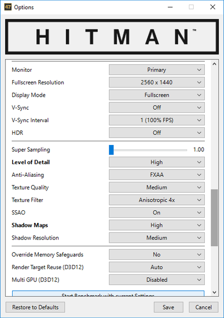Expand the Multi GPU (D3D12) dropdown
This screenshot has width=224, height=318.
coord(157,280)
